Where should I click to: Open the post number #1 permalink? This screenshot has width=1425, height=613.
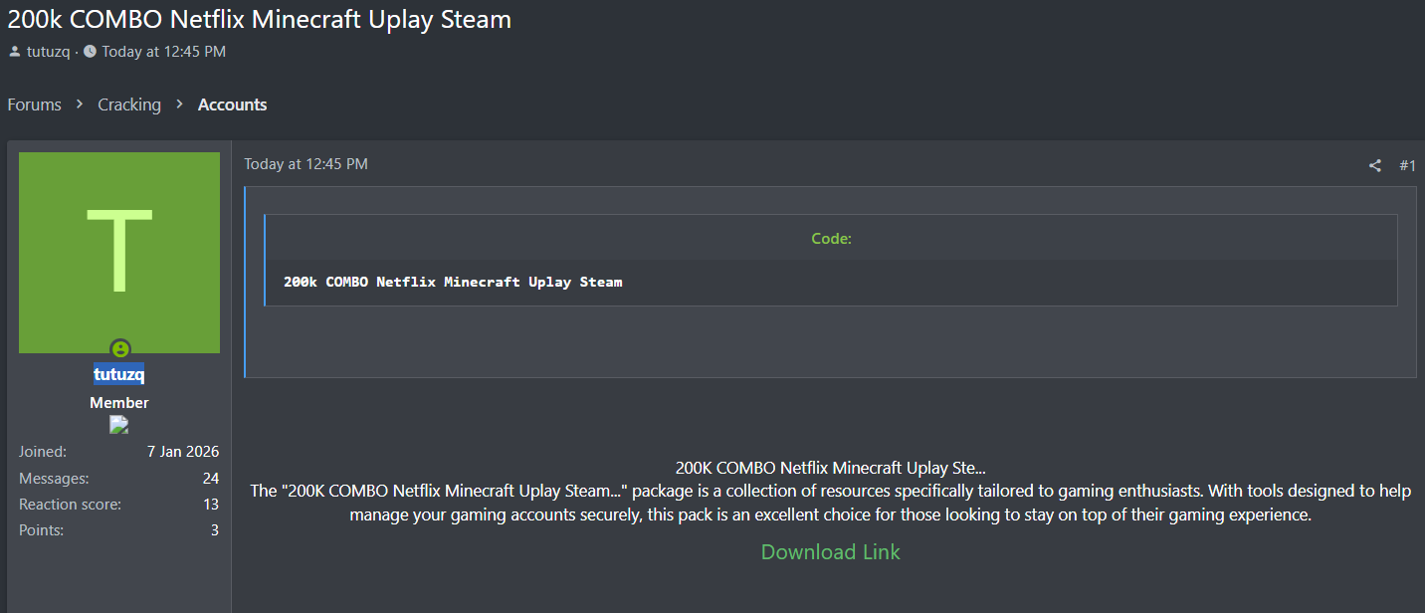coord(1407,165)
